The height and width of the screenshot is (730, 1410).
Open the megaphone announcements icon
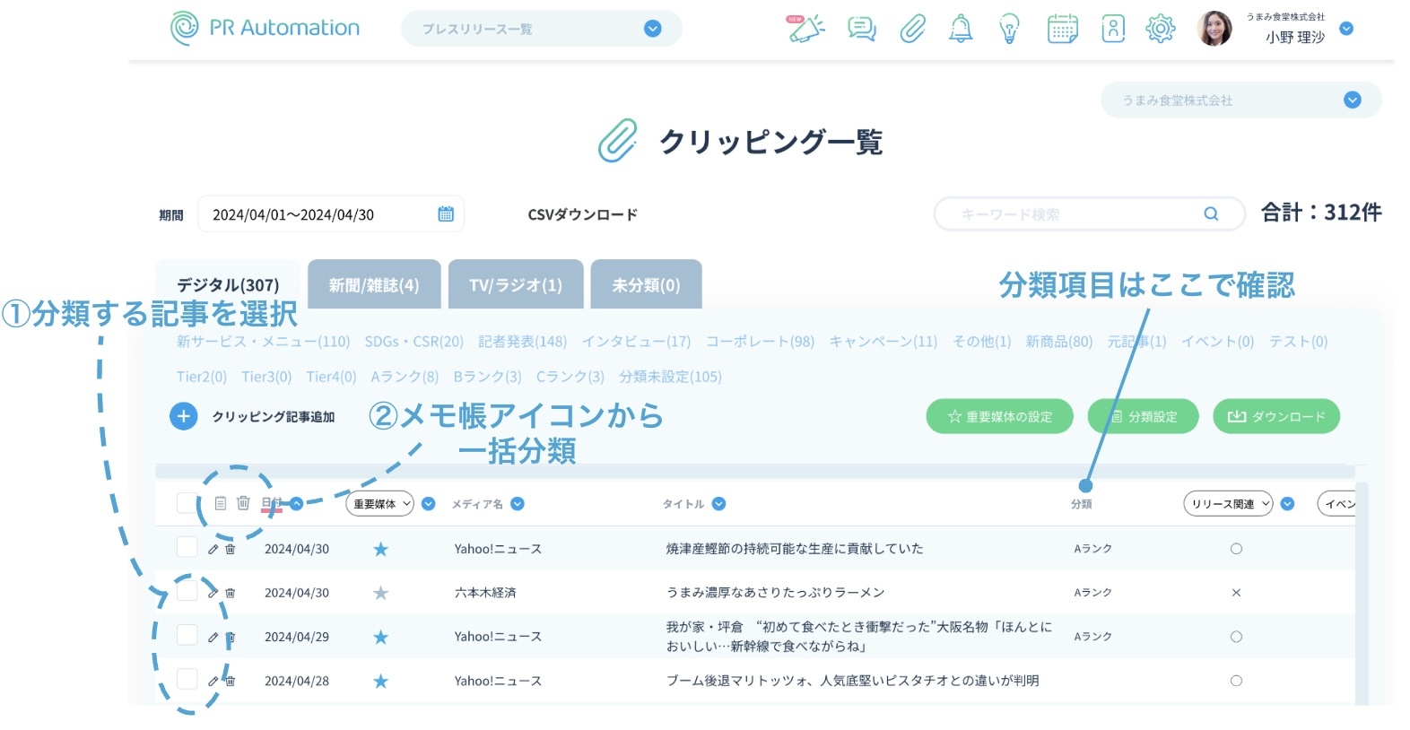[805, 29]
